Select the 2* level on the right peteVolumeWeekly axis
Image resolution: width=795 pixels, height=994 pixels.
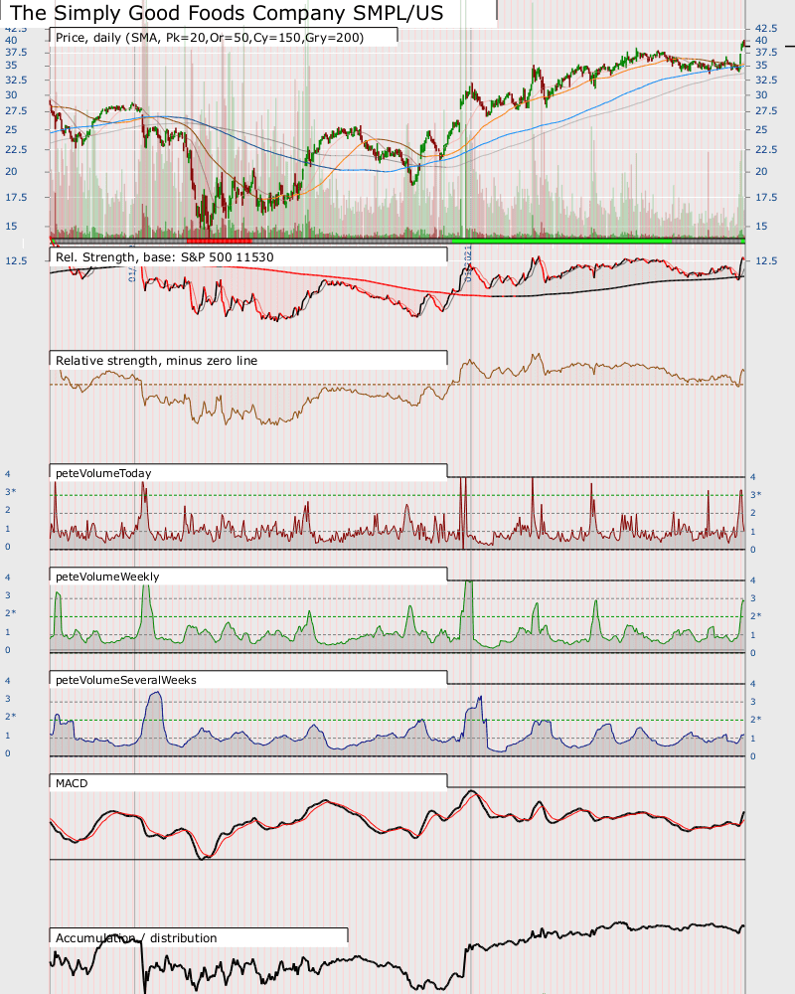coord(755,615)
